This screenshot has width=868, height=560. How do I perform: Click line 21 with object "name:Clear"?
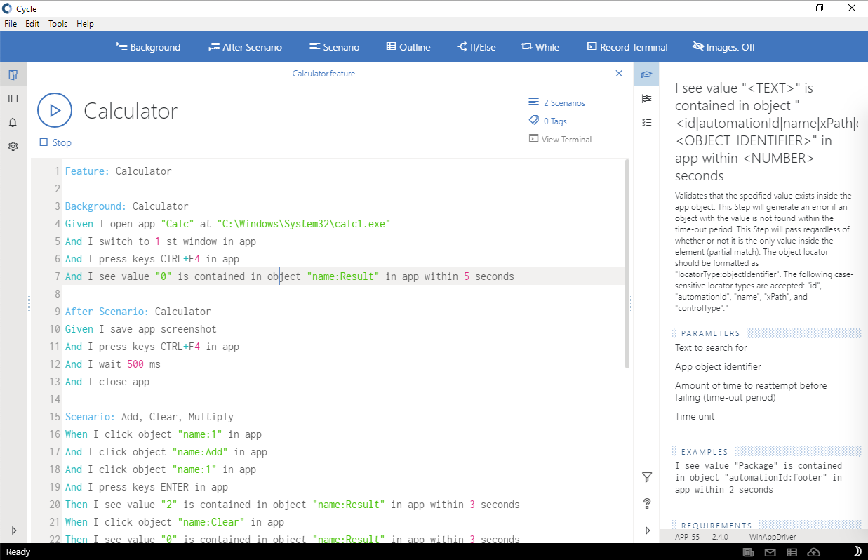(x=174, y=522)
